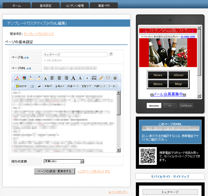Click the scroll-left marquee text icon
Viewport: 208px width, 196px height.
point(31,78)
